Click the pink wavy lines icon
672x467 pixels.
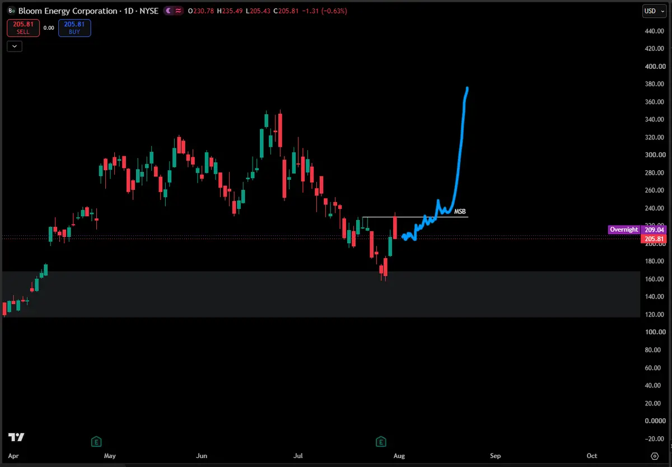(179, 11)
